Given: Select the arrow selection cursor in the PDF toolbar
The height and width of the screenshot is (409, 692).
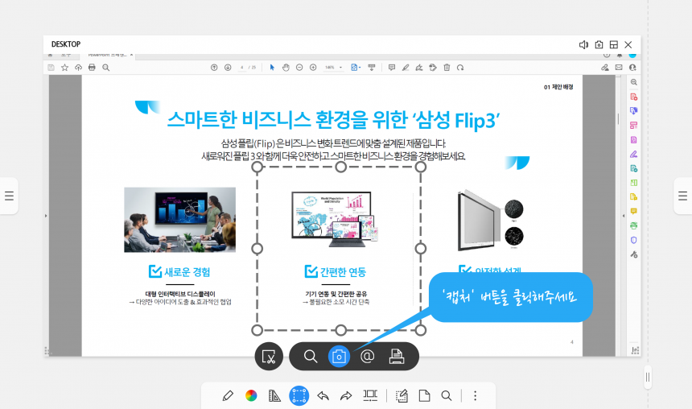Looking at the screenshot, I should click(x=272, y=68).
